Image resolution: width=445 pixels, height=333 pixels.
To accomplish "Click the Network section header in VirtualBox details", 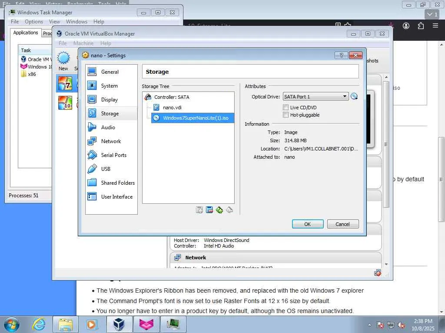I will tap(276, 258).
